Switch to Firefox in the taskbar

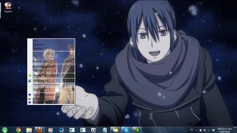[x=40, y=130]
